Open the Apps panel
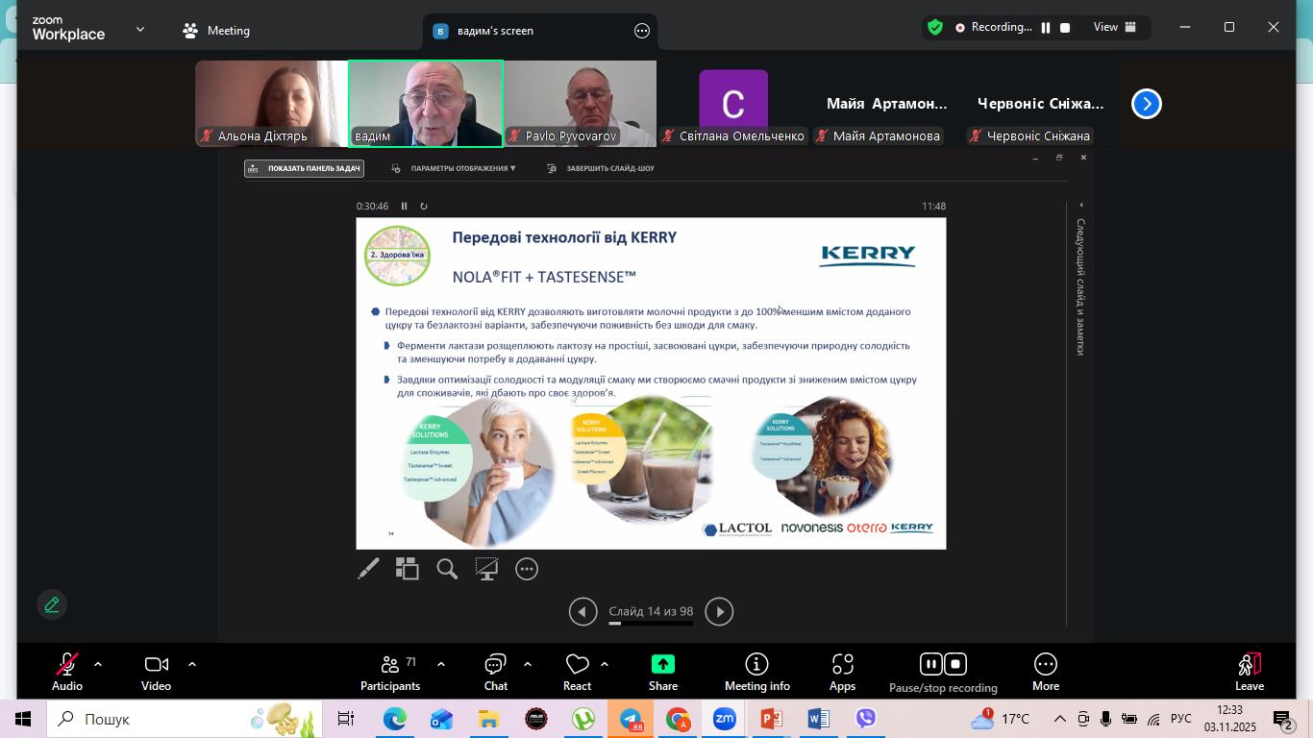This screenshot has height=738, width=1313. 842,672
